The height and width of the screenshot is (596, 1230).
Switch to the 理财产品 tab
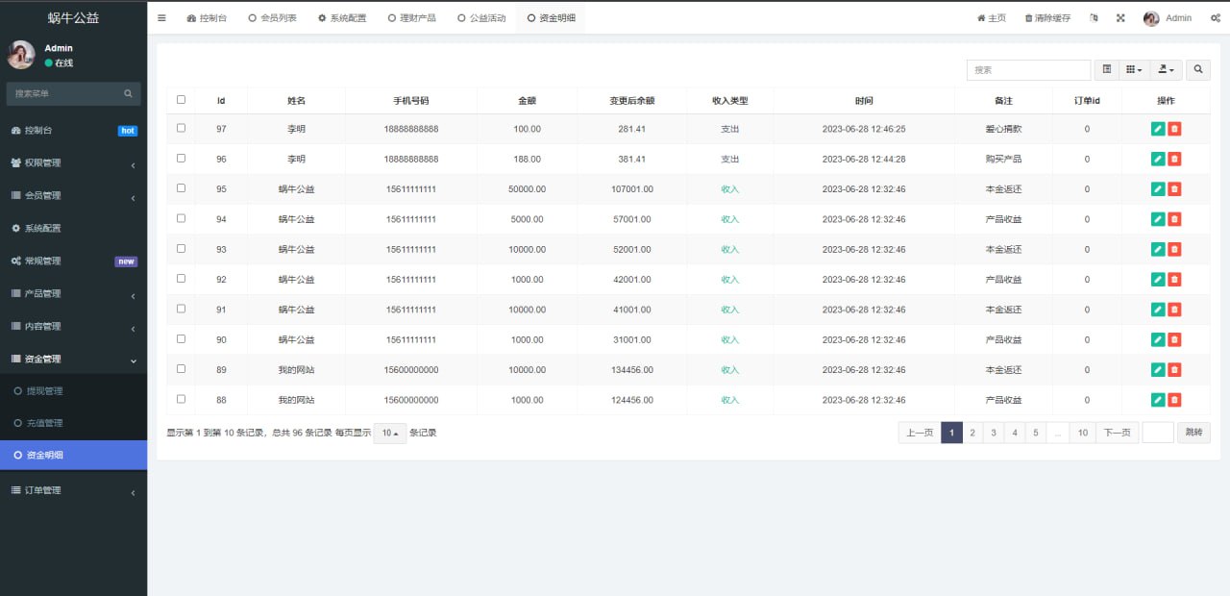coord(412,18)
